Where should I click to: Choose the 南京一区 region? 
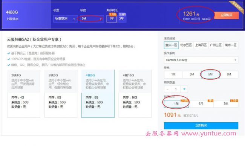pos(231,45)
